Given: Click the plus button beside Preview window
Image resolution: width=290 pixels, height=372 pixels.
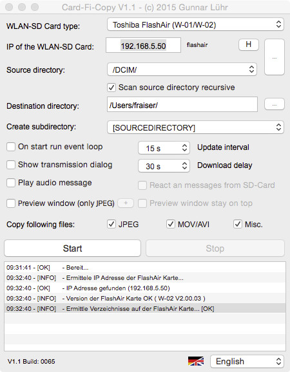Looking at the screenshot, I should coord(126,203).
